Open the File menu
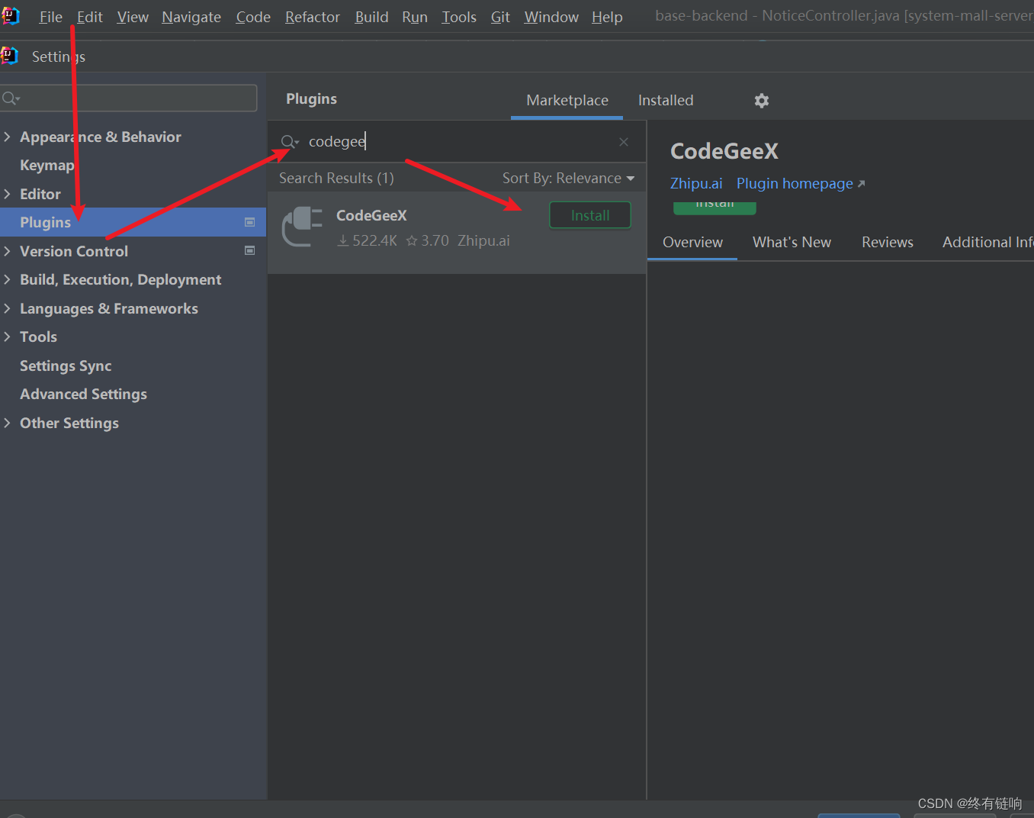1034x818 pixels. [51, 17]
